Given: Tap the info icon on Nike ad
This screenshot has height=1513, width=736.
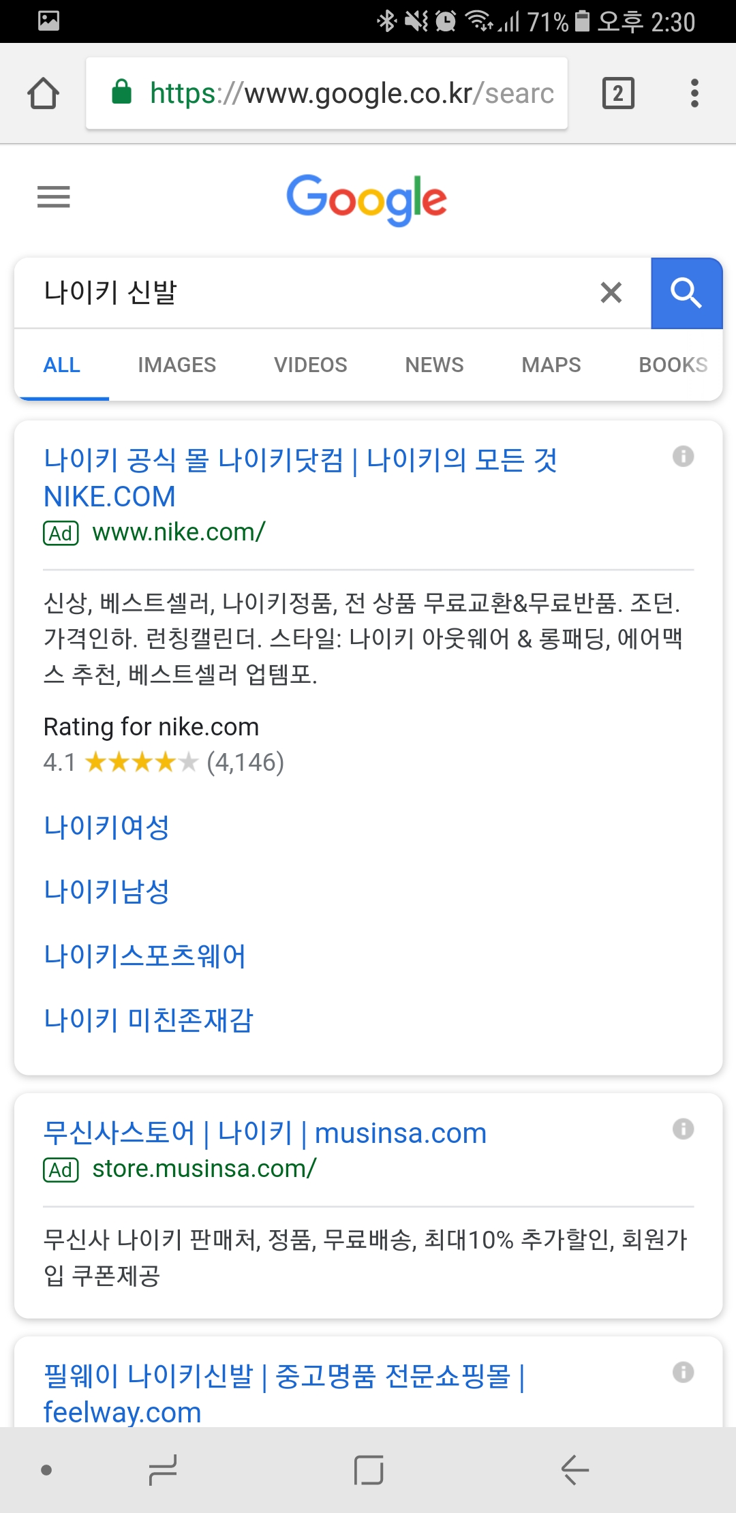Looking at the screenshot, I should (683, 456).
